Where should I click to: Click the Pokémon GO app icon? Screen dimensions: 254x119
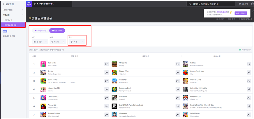click(x=186, y=98)
